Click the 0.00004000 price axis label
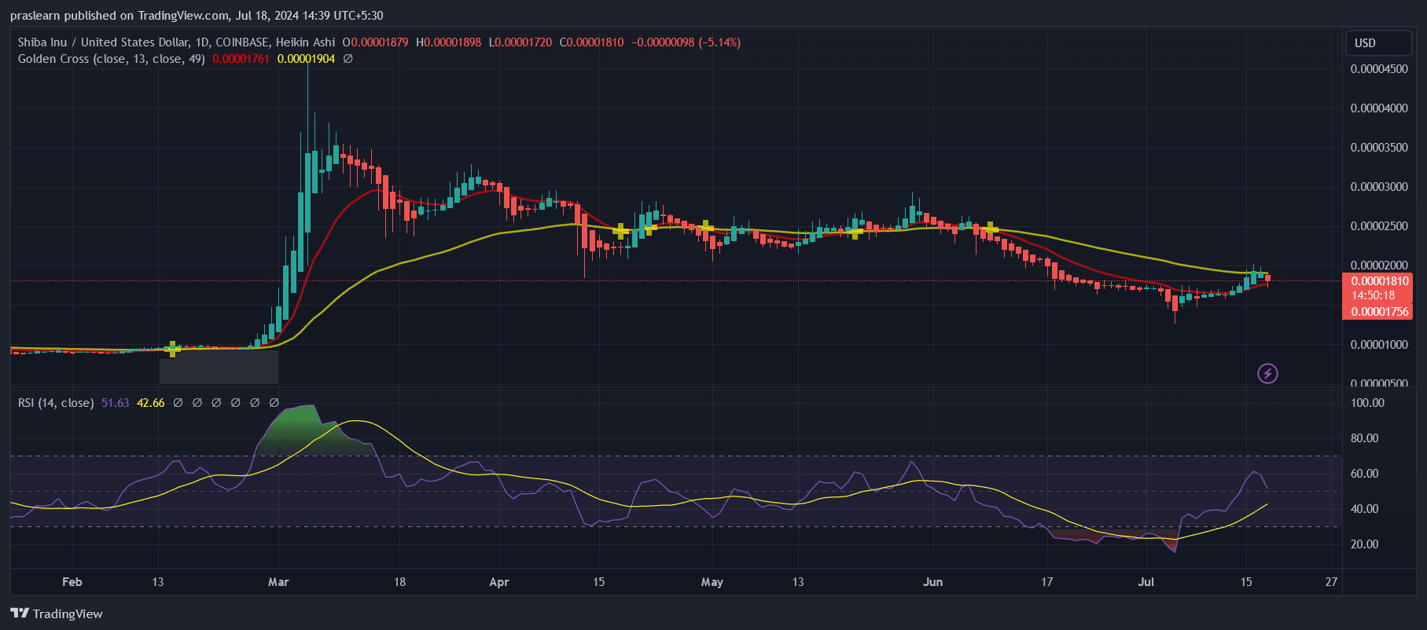 click(x=1379, y=108)
